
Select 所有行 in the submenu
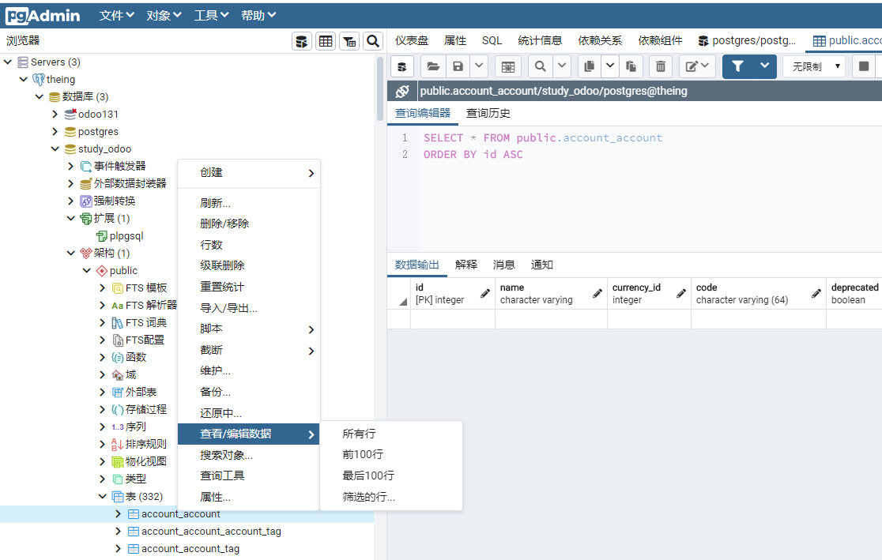pyautogui.click(x=391, y=434)
